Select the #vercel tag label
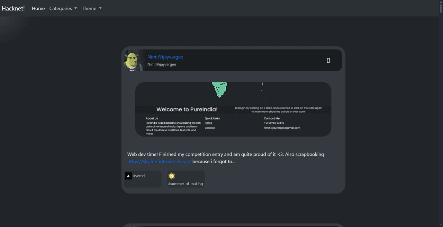This screenshot has width=443, height=227. [139, 176]
